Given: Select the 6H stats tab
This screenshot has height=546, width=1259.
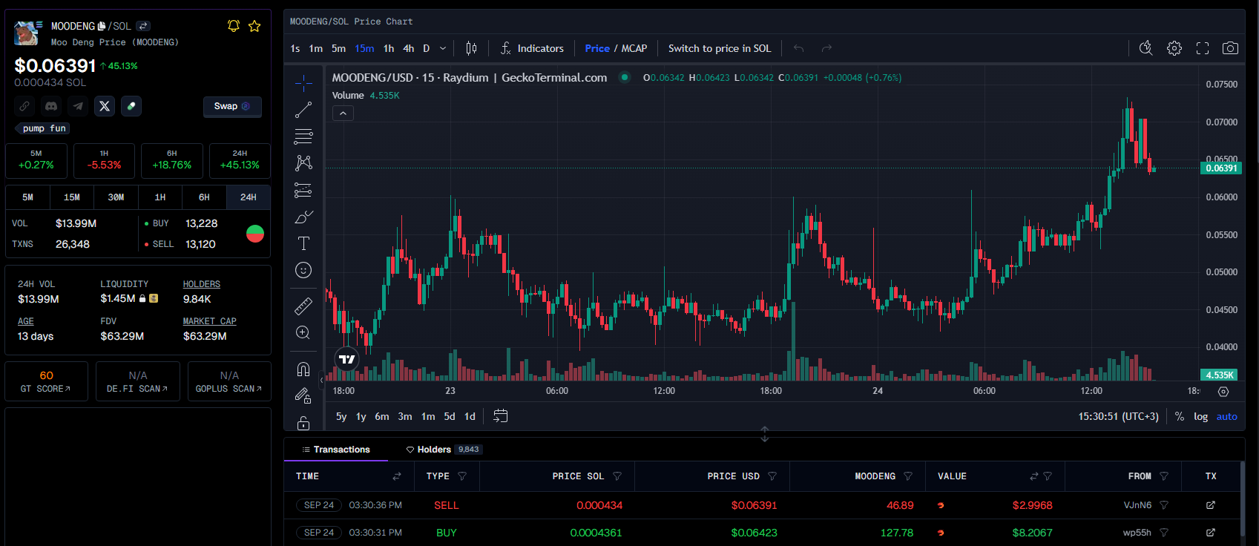Looking at the screenshot, I should [204, 197].
